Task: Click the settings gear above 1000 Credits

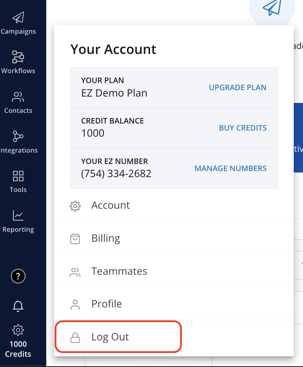Action: click(18, 330)
